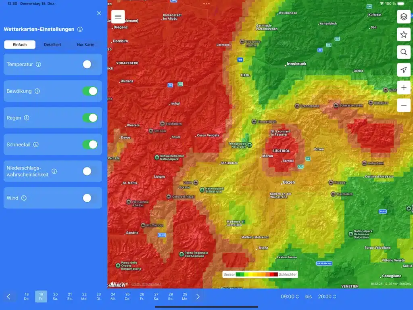Open the hamburger menu on the map
Viewport: 413px width, 310px height.
pyautogui.click(x=118, y=17)
